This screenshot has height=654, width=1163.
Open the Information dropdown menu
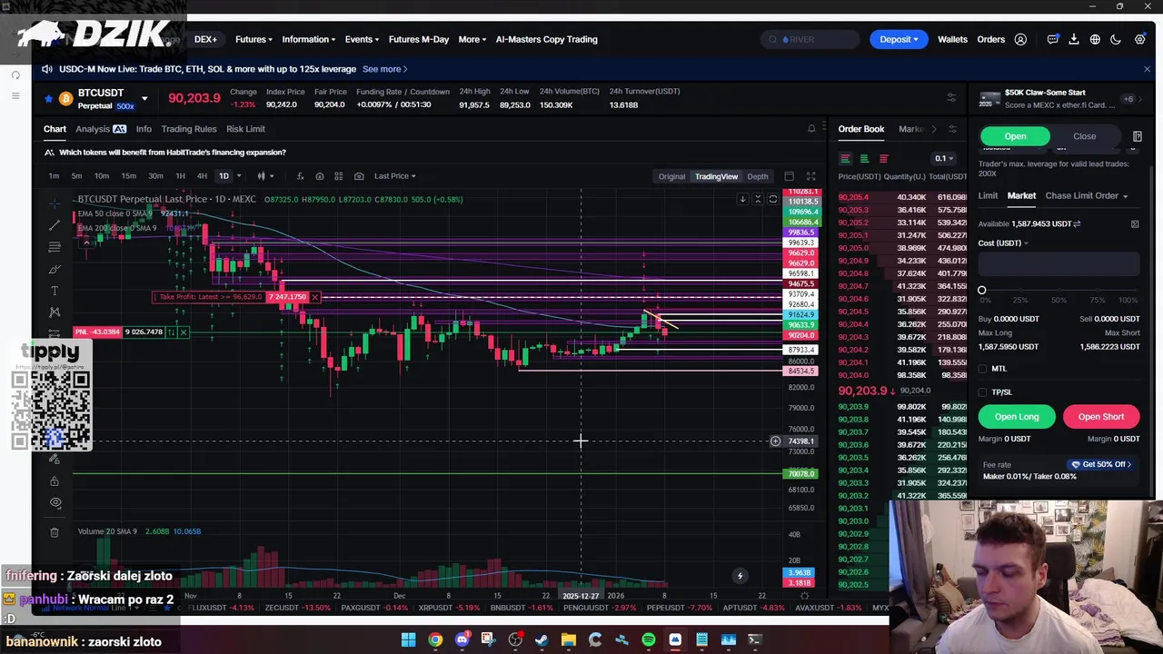click(308, 39)
